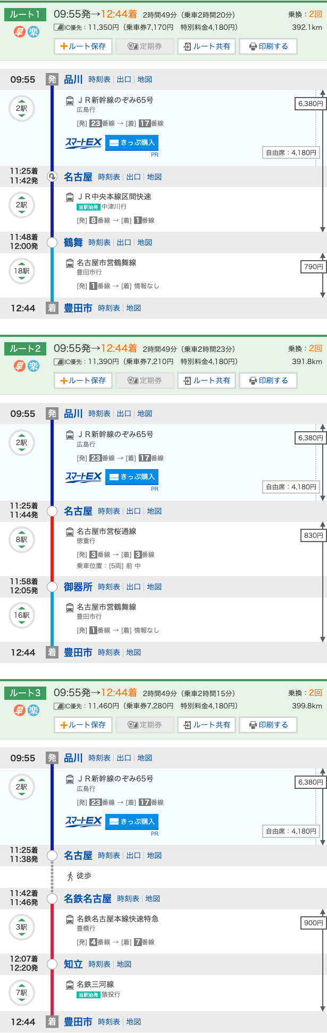The height and width of the screenshot is (1033, 327).
Task: Expand the 2駅 stops for のぞみ65号 in Route 3
Action: pos(21,787)
